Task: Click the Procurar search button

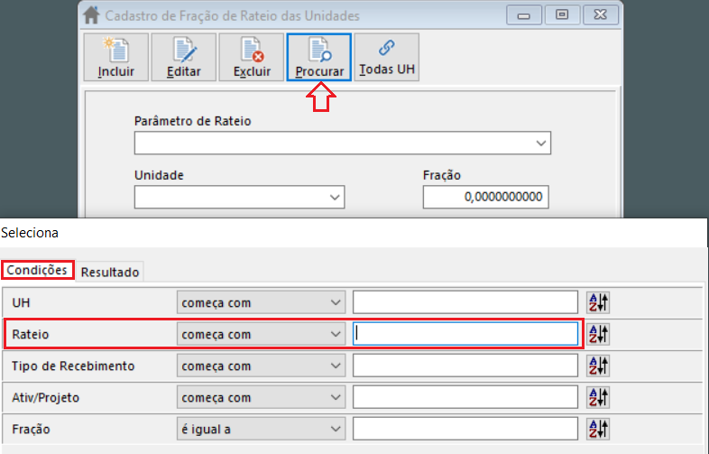Action: [318, 57]
